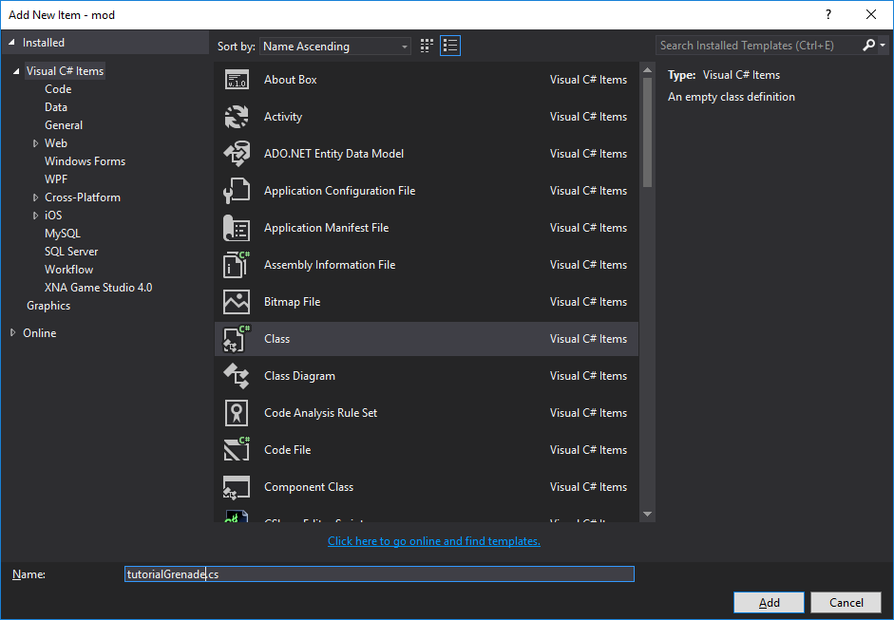Viewport: 894px width, 620px height.
Task: Open the search options dropdown arrow
Action: pos(883,45)
